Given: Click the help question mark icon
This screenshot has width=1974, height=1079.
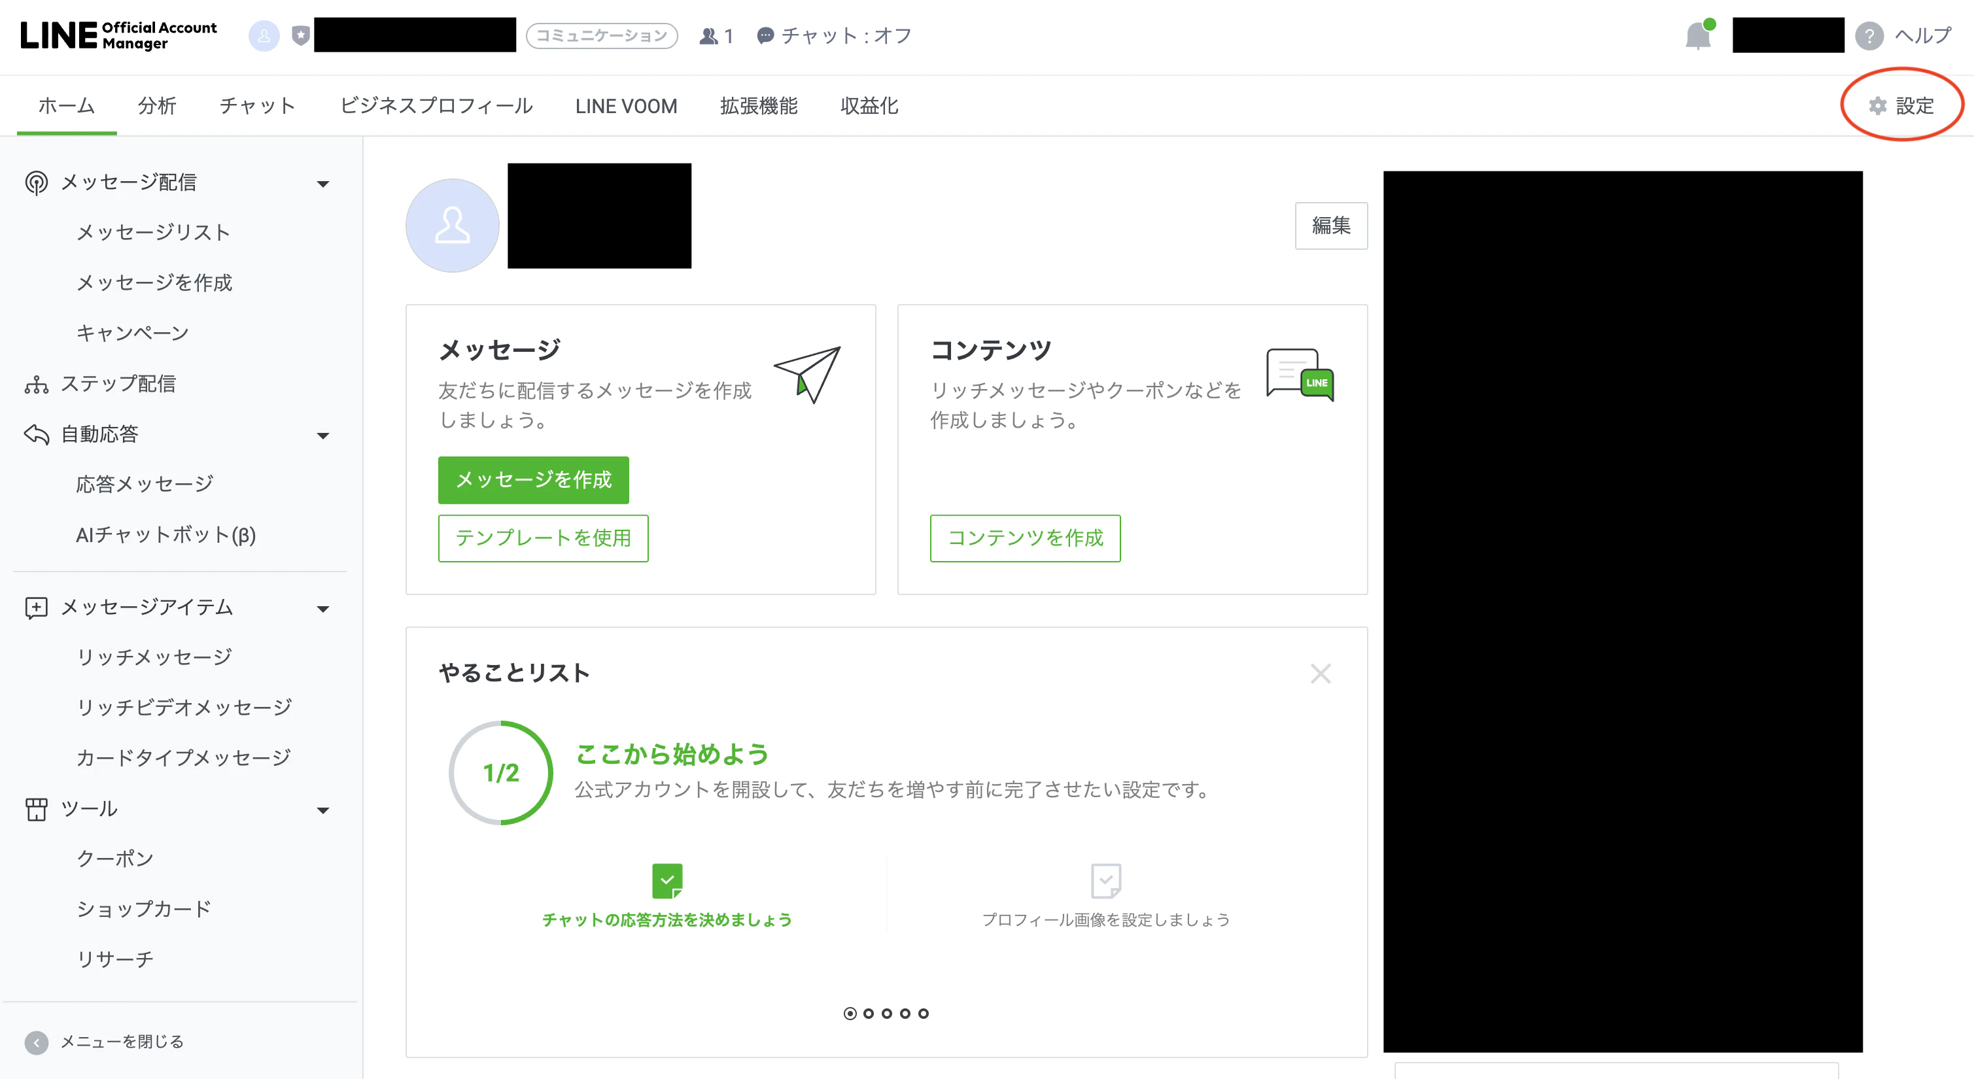Looking at the screenshot, I should tap(1869, 36).
